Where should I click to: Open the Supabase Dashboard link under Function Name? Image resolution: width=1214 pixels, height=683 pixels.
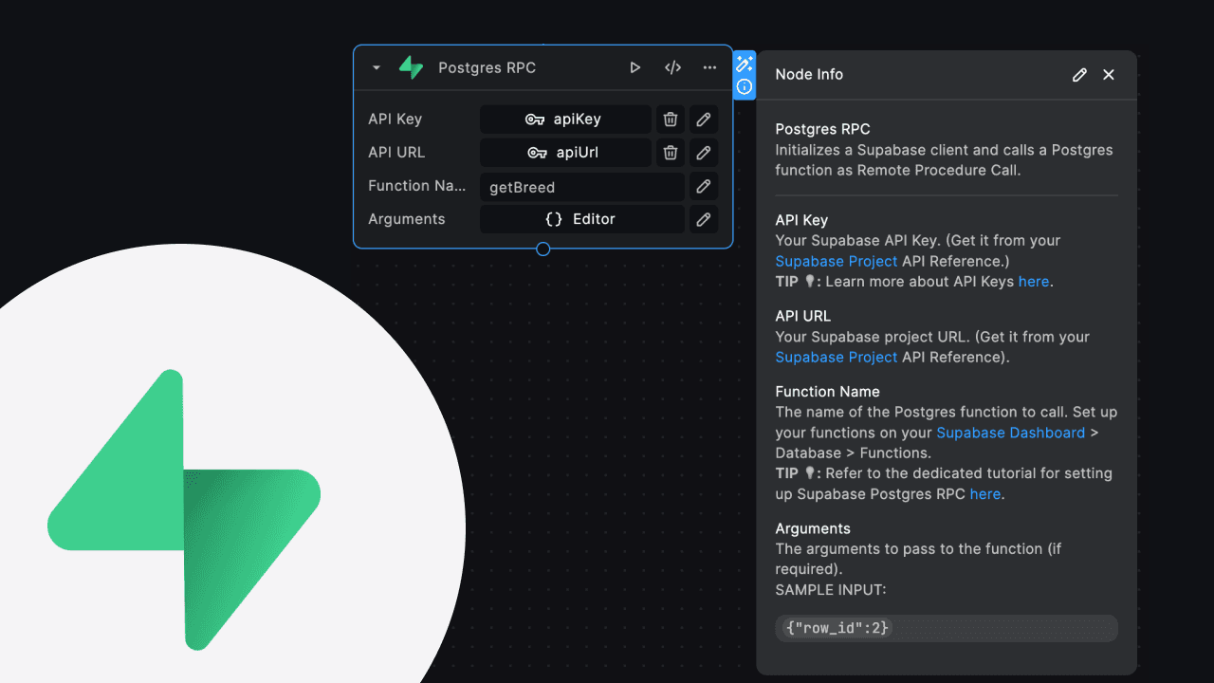click(x=1010, y=433)
